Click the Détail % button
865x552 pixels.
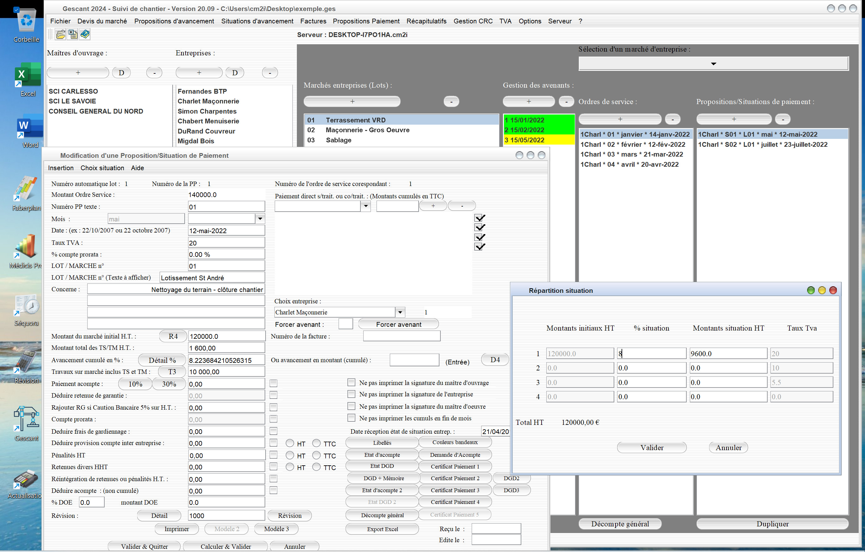162,360
